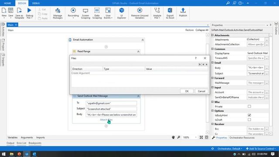279x157 pixels.
Task: Click Export to Excel icon
Action: point(170,10)
